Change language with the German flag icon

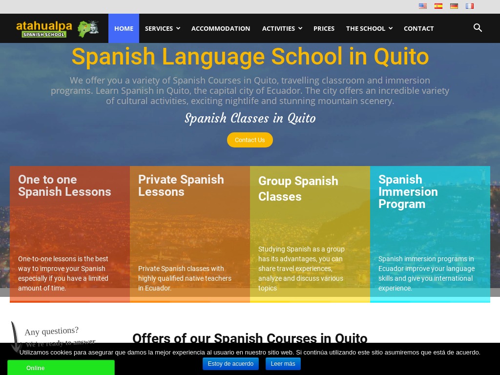coord(454,6)
